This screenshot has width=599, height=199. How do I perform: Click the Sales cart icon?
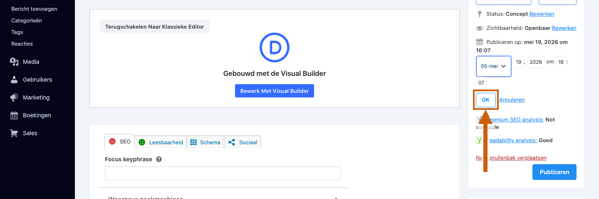pos(15,133)
